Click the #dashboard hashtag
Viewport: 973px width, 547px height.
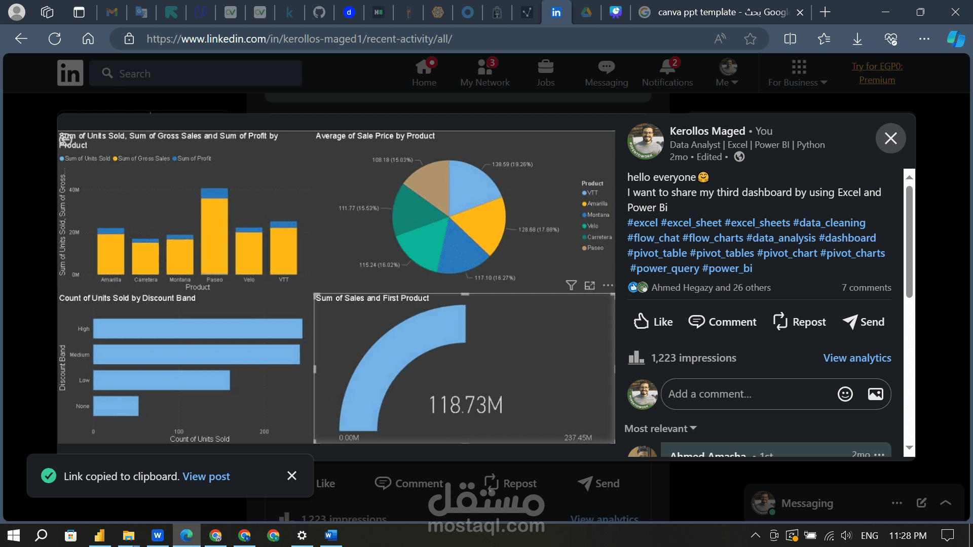click(847, 238)
